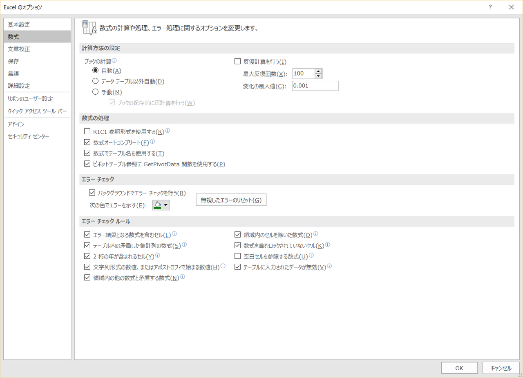This screenshot has width=523, height=378.
Task: Go to the 言語 category
Action: [x=37, y=73]
